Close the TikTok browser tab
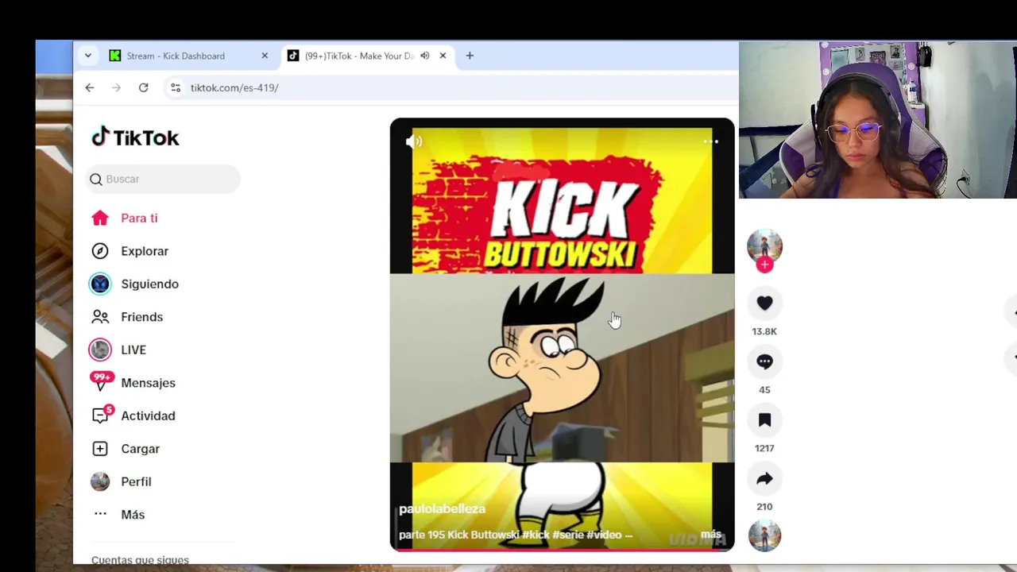Viewport: 1017px width, 572px height. point(443,56)
